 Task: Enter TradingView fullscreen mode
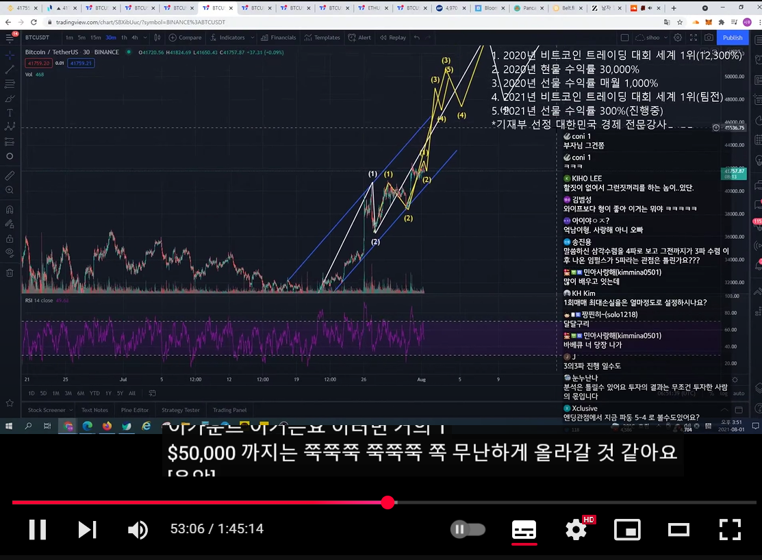(x=694, y=38)
